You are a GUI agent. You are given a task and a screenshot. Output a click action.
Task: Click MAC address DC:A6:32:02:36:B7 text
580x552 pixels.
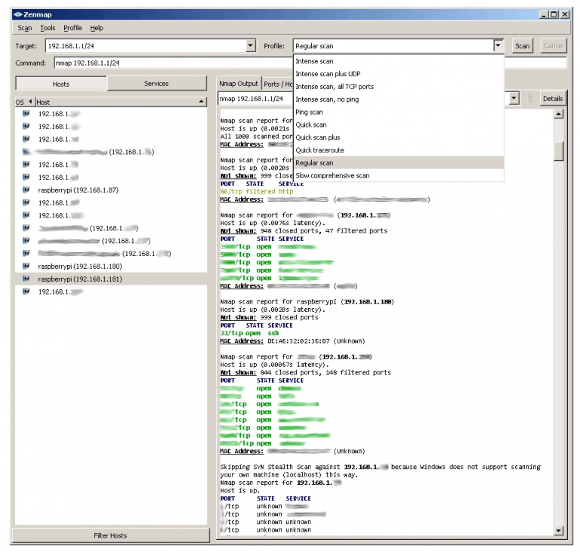click(298, 341)
